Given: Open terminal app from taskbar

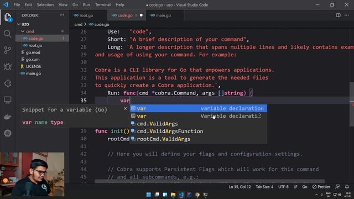Looking at the screenshot, I should 205,195.
